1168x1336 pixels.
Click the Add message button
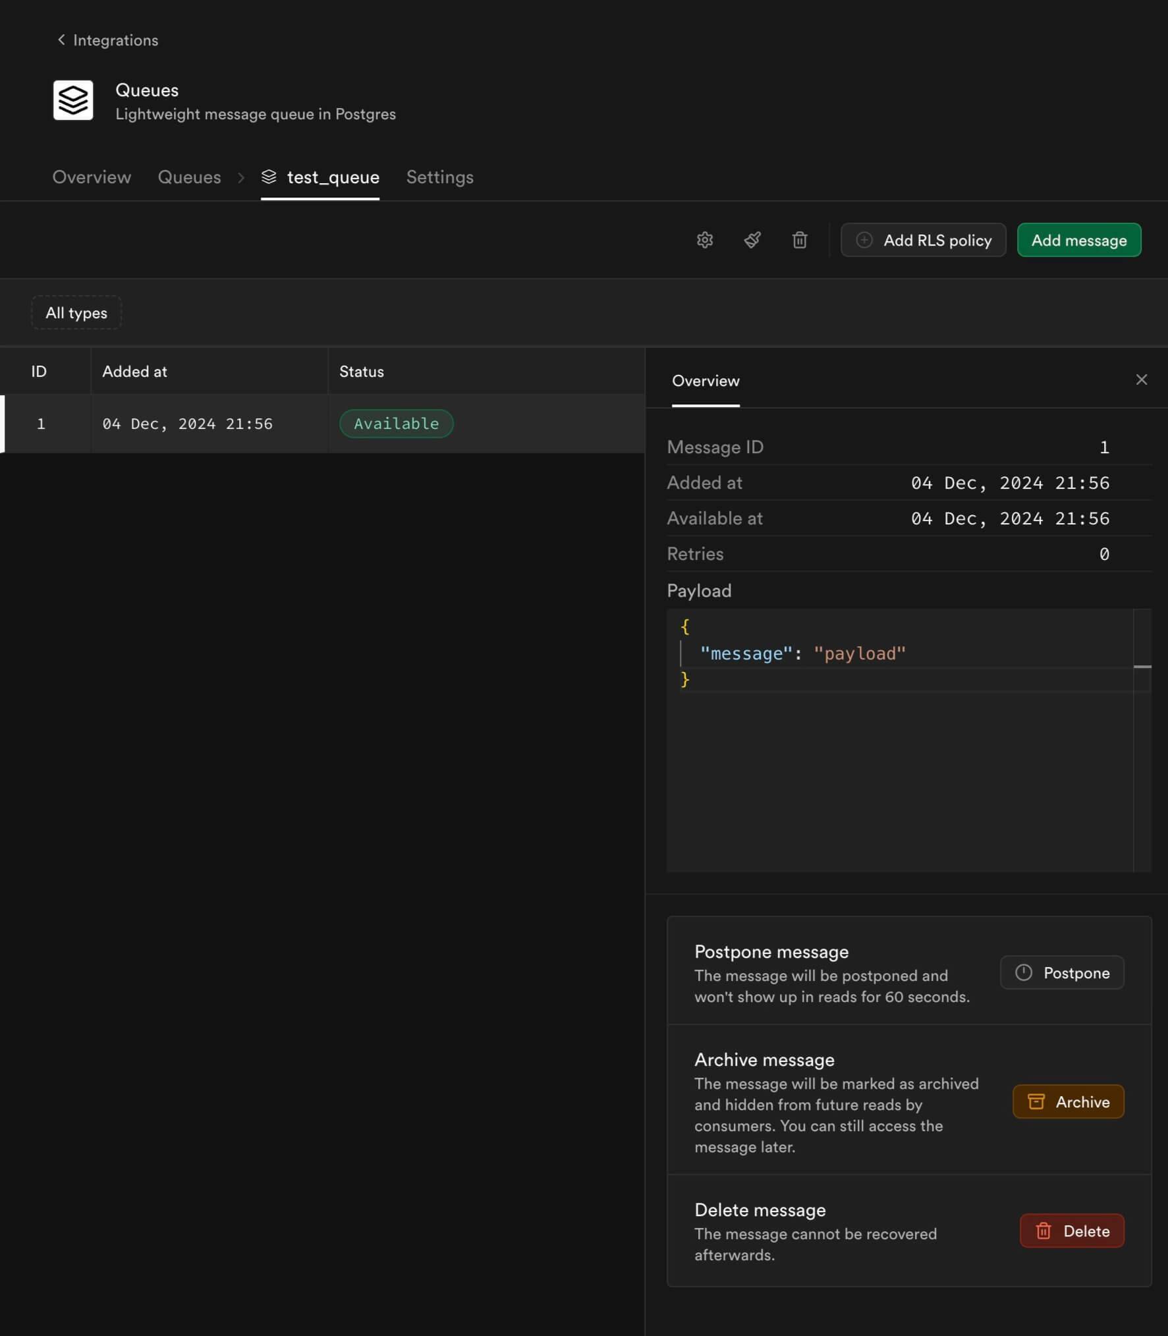click(1078, 240)
